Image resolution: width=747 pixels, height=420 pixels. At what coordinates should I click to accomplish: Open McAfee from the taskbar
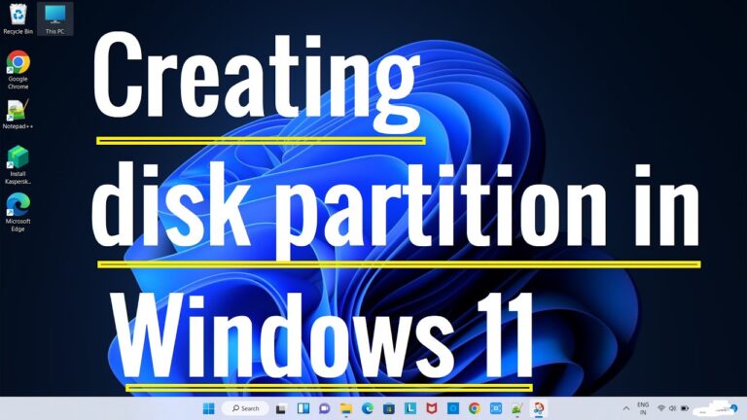432,408
